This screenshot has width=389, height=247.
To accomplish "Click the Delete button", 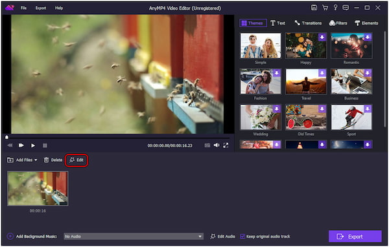I will 53,160.
